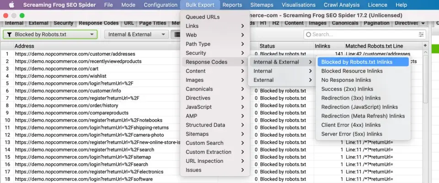Viewport: 439px width, 183px height.
Task: Select Server Error (5xx) Inlinks export
Action: pos(363,134)
